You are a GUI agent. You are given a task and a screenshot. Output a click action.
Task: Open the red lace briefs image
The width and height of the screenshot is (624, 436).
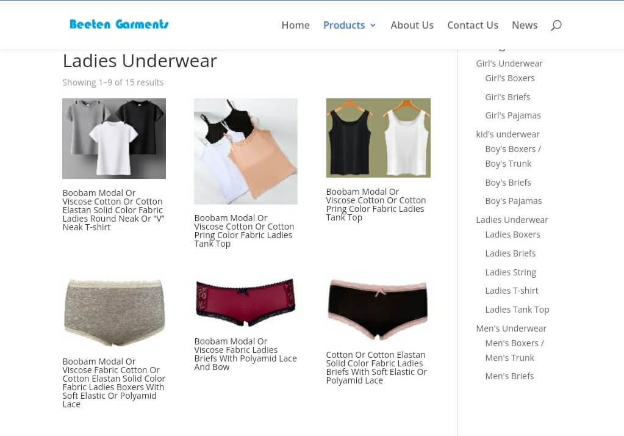coord(246,302)
